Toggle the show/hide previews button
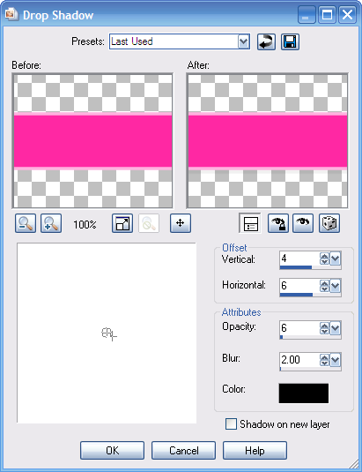This screenshot has height=472, width=362. (x=250, y=223)
